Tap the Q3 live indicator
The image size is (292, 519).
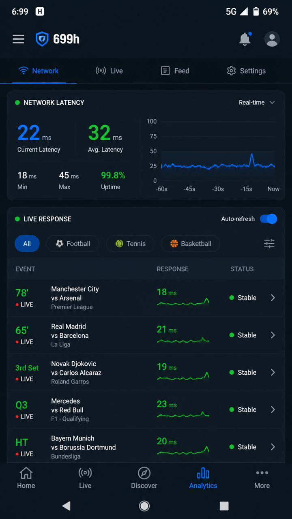click(21, 405)
